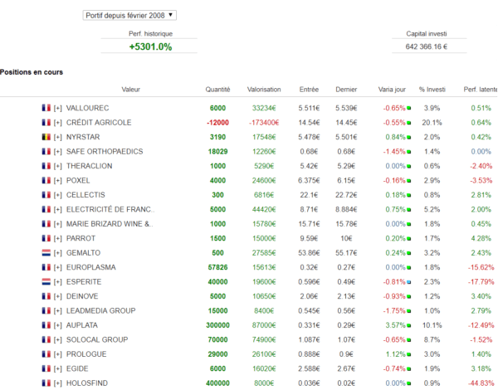The image size is (498, 390).
Task: Click the French flag next to HOLOSFIND
Action: pos(46,383)
